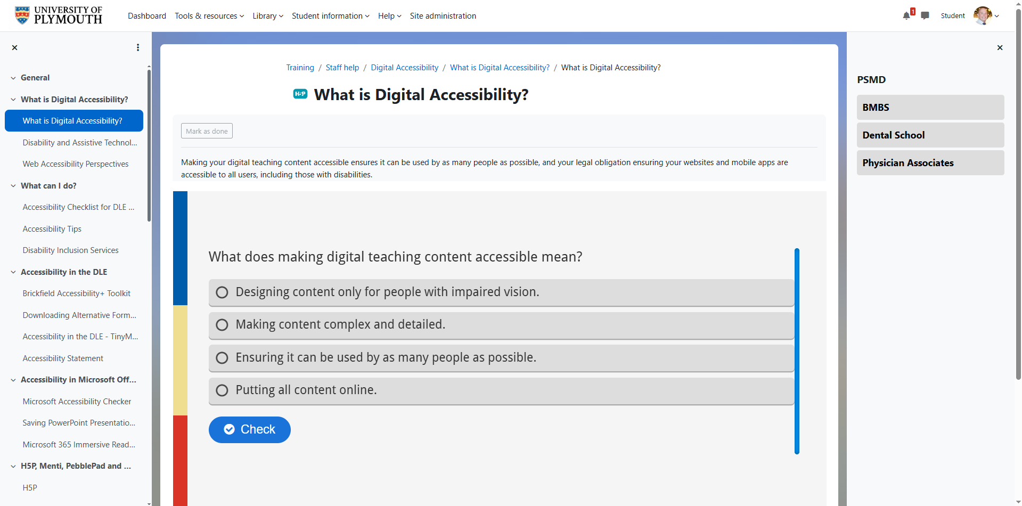1022x506 pixels.
Task: Close the course index sidebar
Action: (x=15, y=47)
